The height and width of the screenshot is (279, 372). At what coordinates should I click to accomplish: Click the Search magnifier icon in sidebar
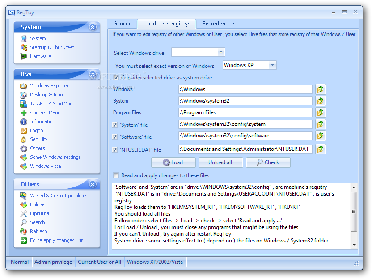(24, 222)
